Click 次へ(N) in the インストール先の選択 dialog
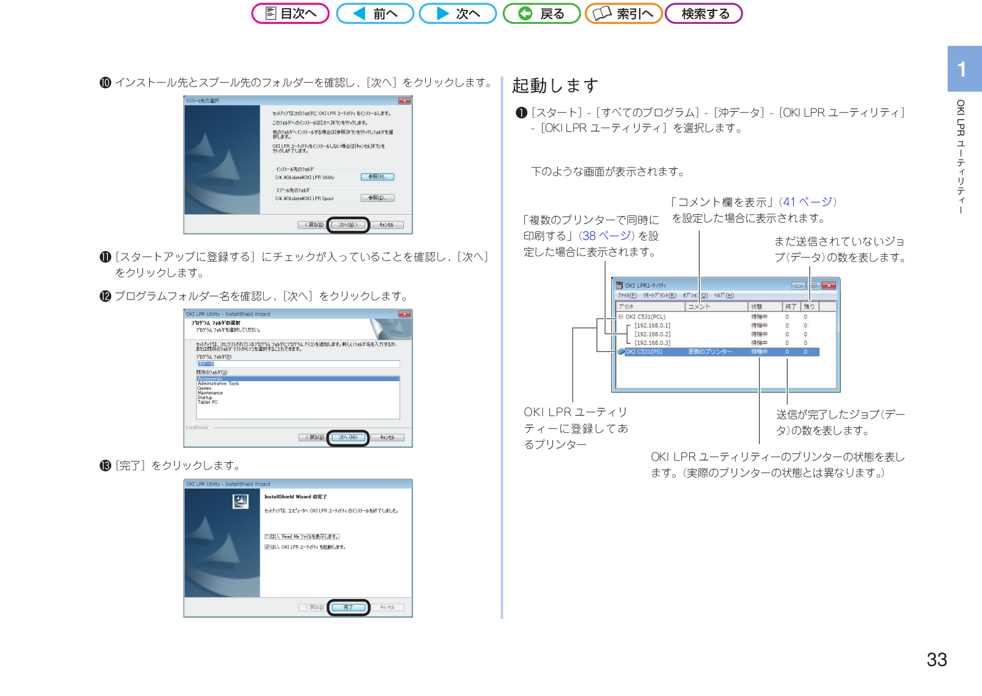Screen dimensions: 982x696 coord(348,225)
